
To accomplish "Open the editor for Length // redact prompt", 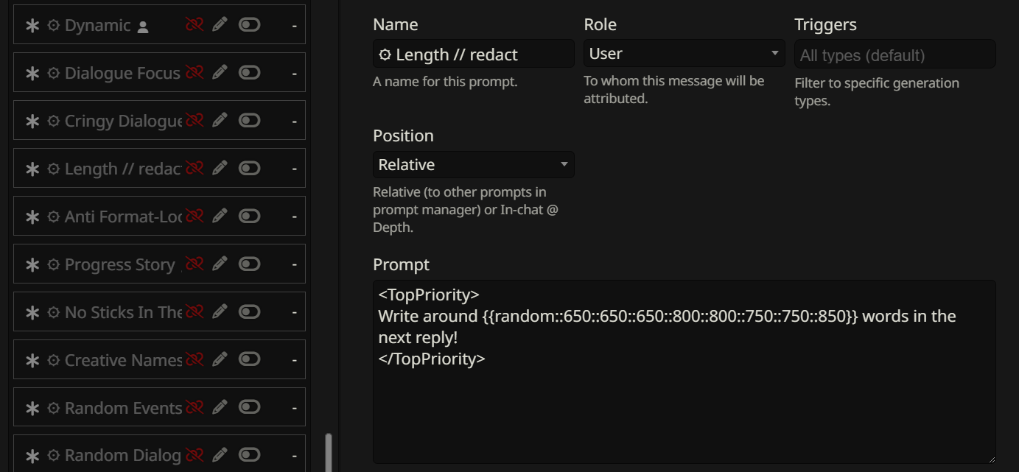I will (x=220, y=168).
